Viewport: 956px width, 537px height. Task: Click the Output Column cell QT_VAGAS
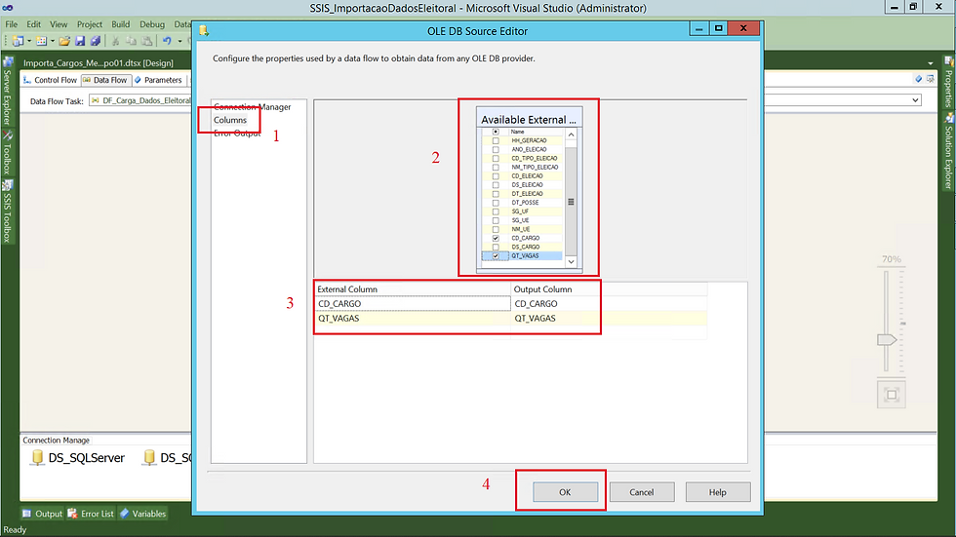point(609,319)
